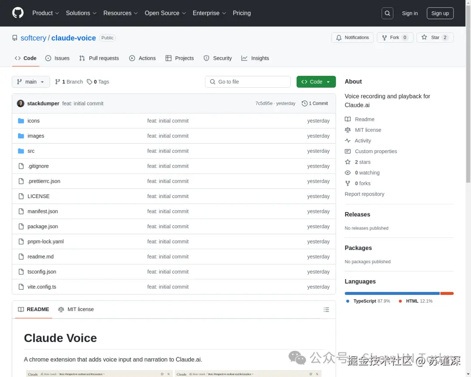This screenshot has height=377, width=471.
Task: Click the Pricing link
Action: click(x=242, y=13)
